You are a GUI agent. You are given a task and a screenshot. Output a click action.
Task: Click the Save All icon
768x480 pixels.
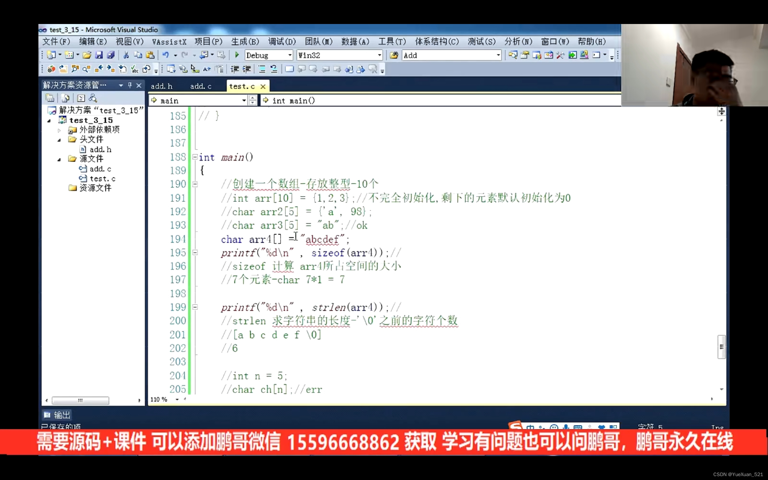click(111, 55)
